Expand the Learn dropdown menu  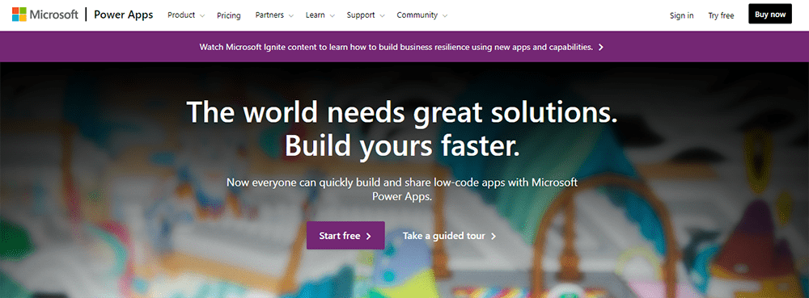coord(320,15)
